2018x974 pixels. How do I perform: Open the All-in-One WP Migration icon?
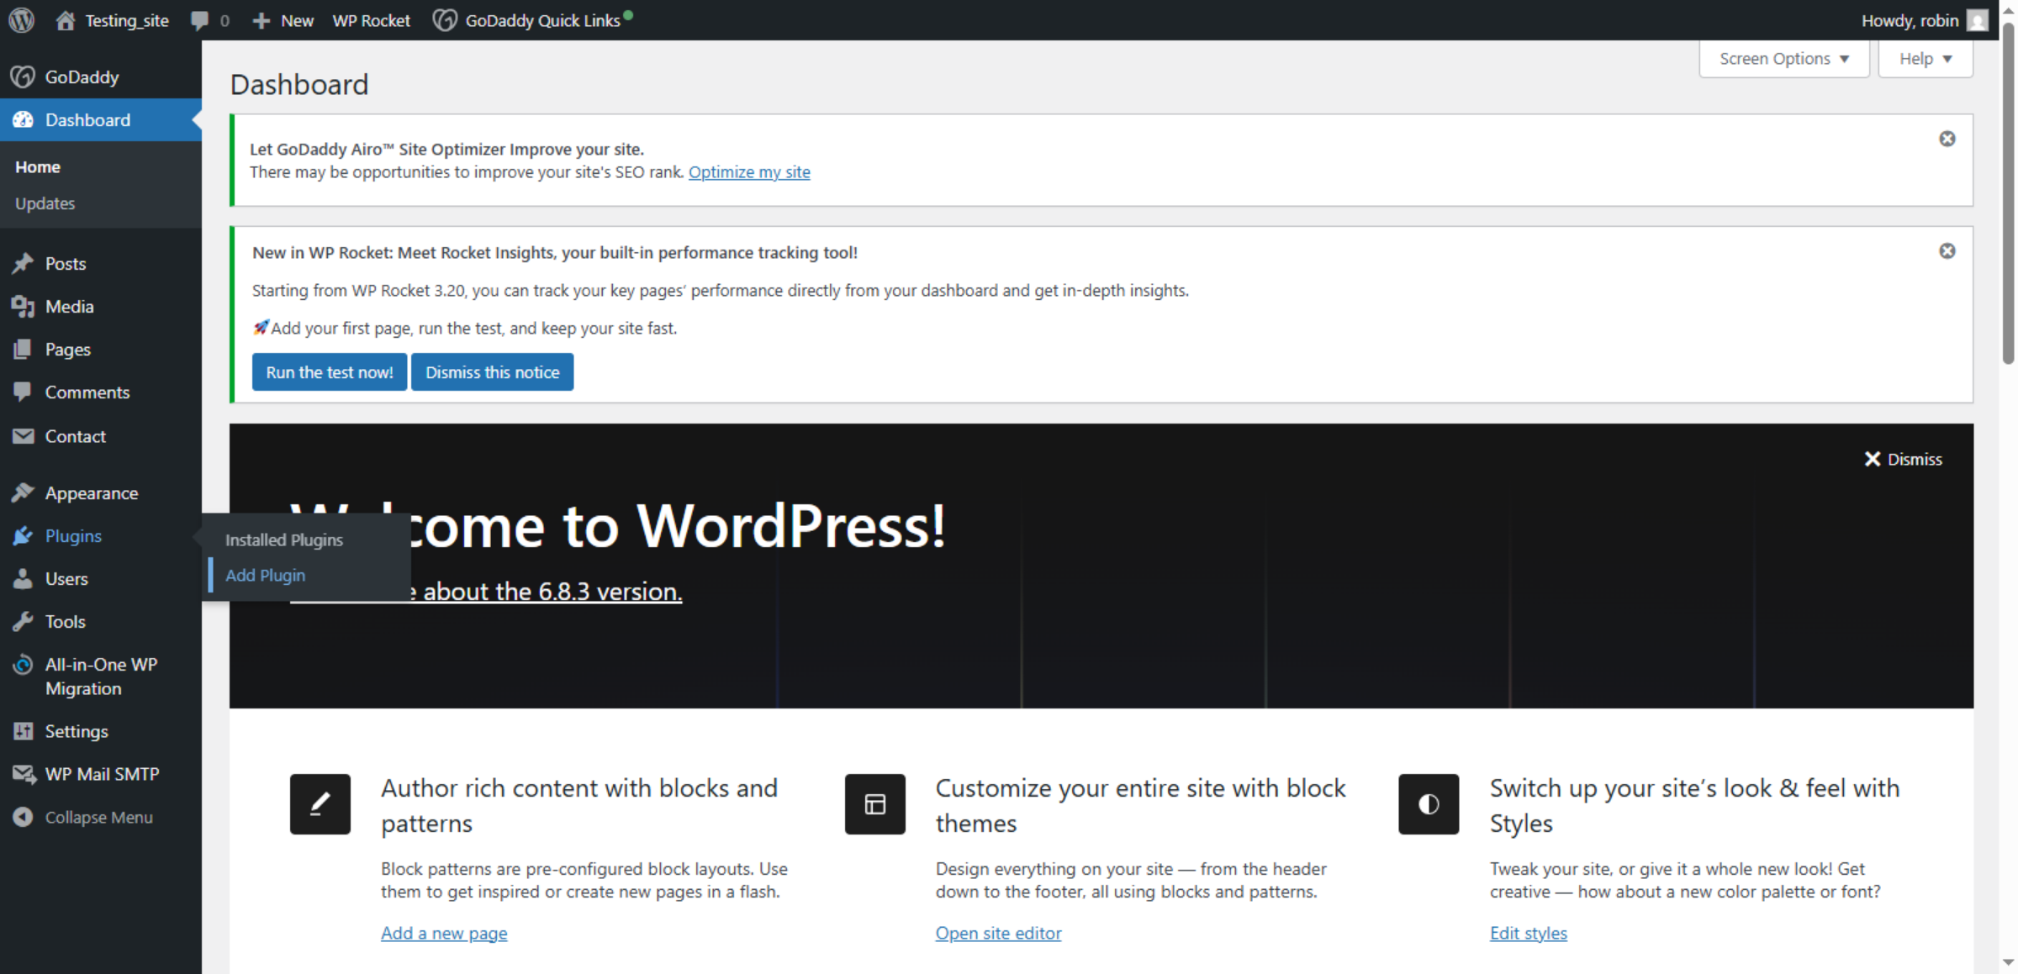pos(24,665)
